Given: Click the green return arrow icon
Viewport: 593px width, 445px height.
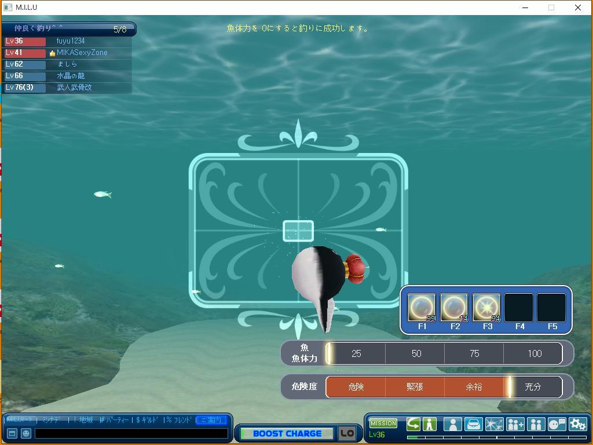Looking at the screenshot, I should [x=413, y=424].
